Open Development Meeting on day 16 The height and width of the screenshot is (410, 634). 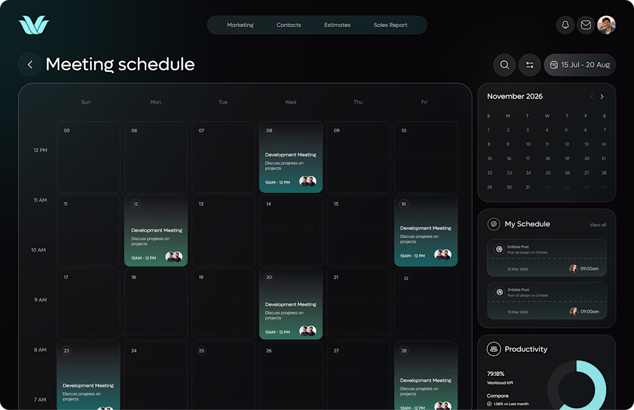point(426,231)
